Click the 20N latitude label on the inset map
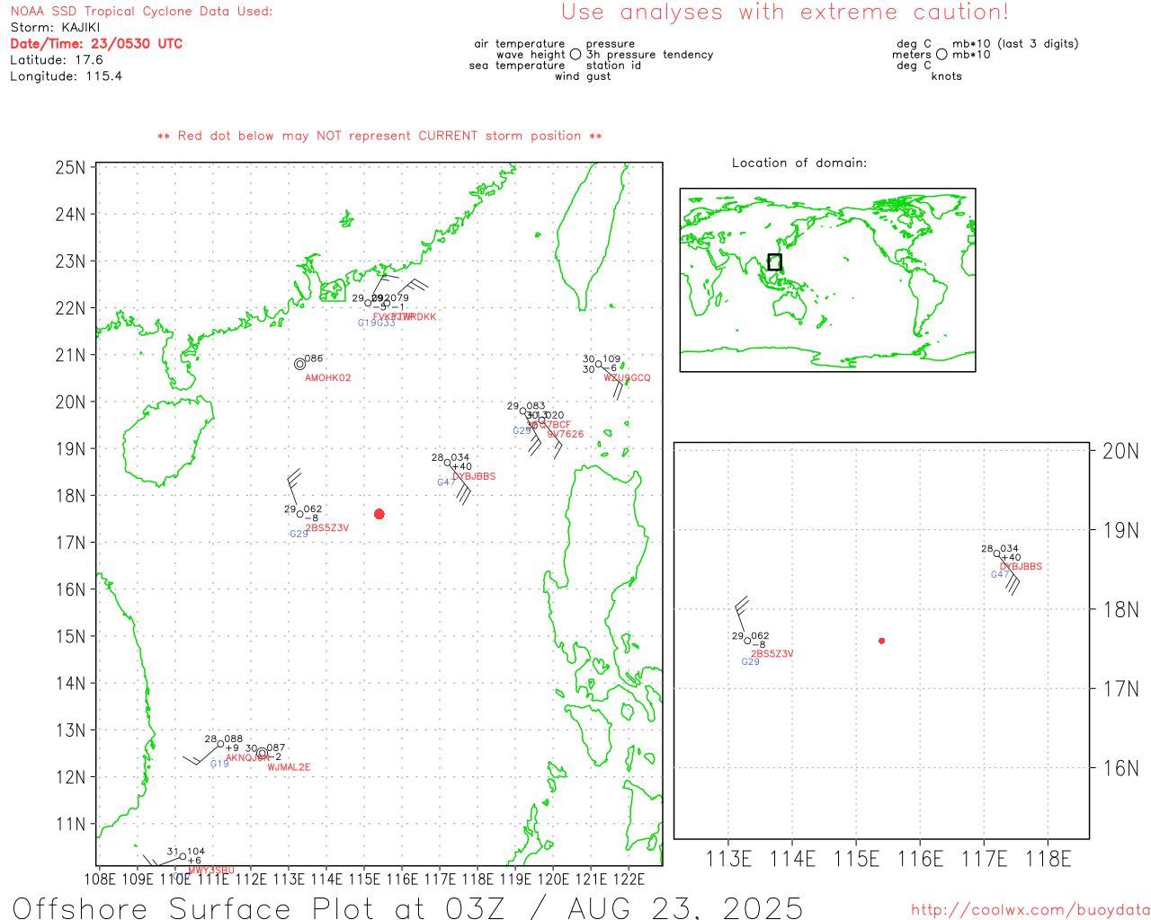 click(x=1120, y=451)
